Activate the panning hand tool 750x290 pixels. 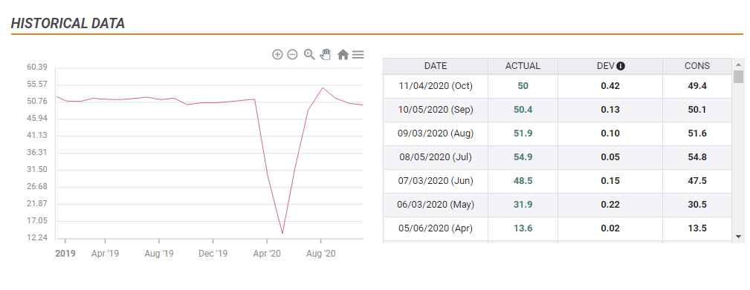pyautogui.click(x=326, y=54)
